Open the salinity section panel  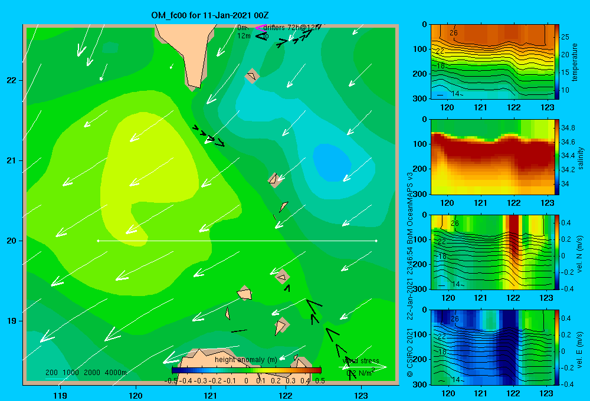[493, 157]
